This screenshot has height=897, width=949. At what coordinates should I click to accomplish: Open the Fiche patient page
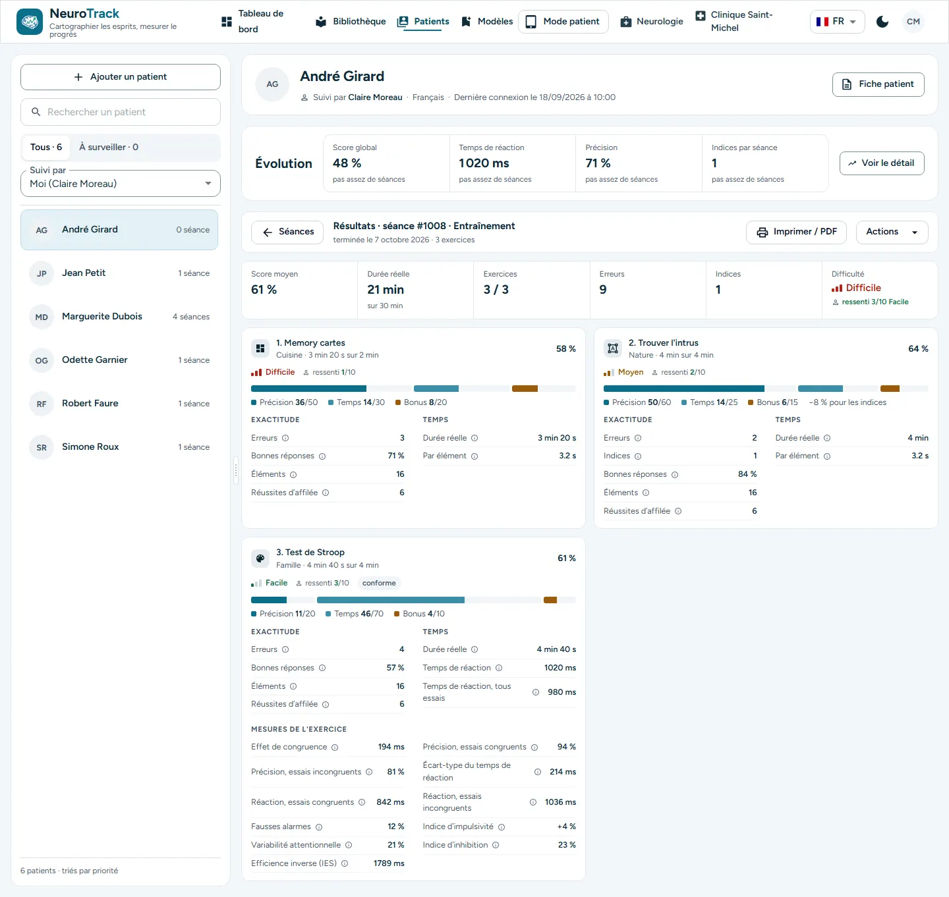pyautogui.click(x=878, y=84)
